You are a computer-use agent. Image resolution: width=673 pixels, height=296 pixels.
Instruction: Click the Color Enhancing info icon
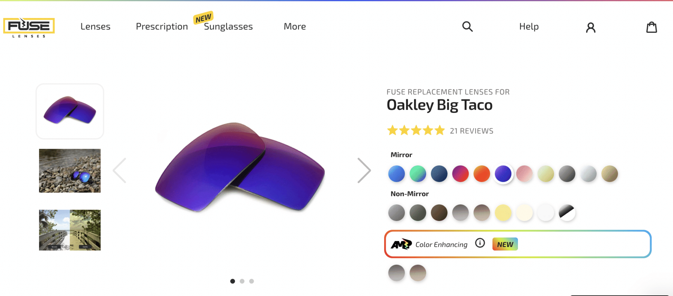coord(480,243)
